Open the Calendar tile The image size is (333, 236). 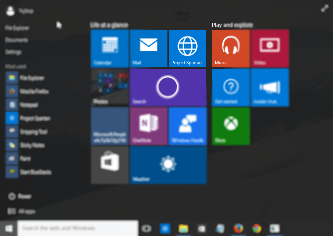[x=110, y=49]
